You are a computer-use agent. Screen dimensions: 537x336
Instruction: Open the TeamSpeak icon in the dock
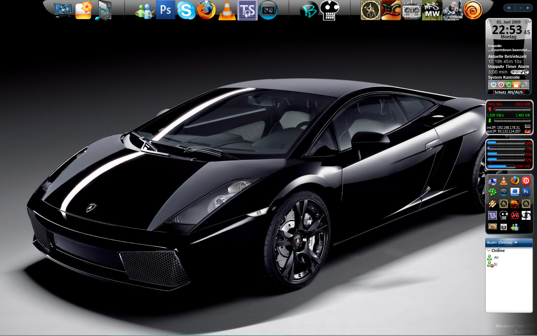pos(247,10)
